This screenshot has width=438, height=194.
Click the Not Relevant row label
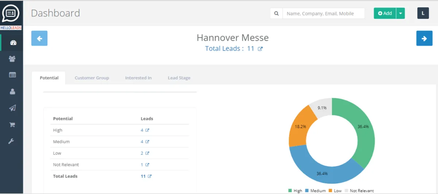(x=66, y=165)
